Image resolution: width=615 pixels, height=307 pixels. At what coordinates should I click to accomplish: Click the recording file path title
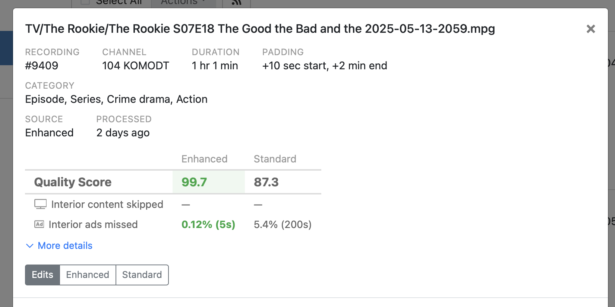pos(260,29)
